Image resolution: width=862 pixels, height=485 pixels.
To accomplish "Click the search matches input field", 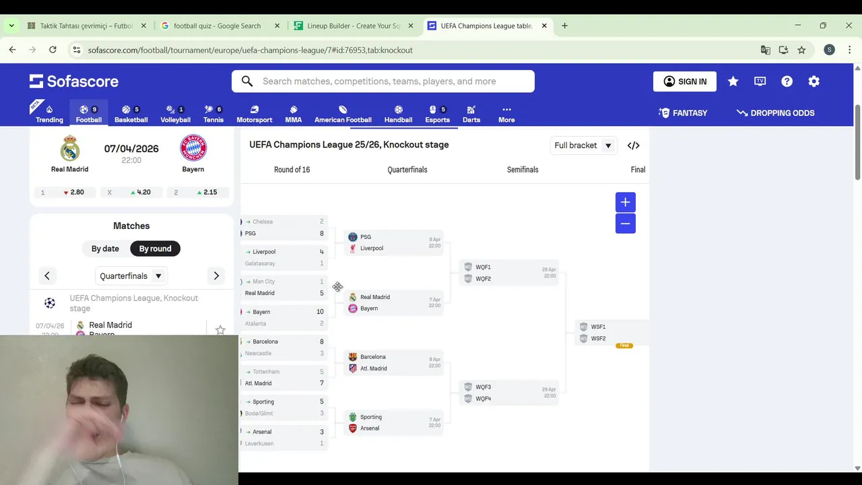I will click(x=383, y=82).
